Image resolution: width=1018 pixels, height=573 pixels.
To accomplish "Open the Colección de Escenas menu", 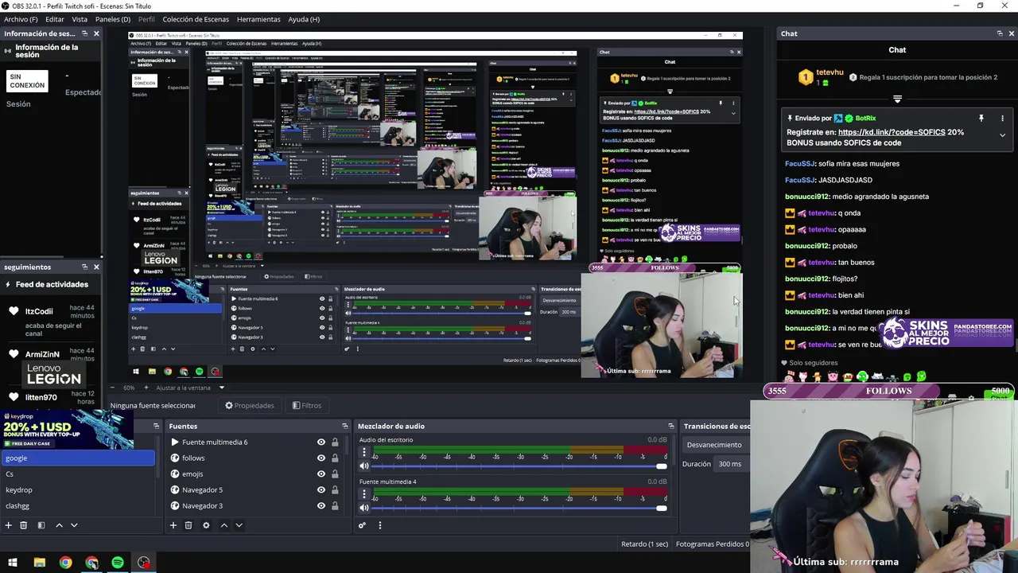I will pyautogui.click(x=196, y=19).
